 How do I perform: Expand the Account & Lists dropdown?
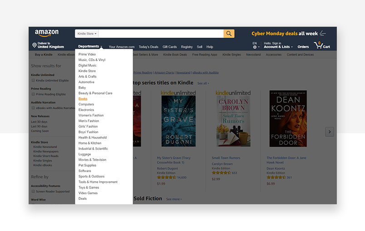point(278,47)
